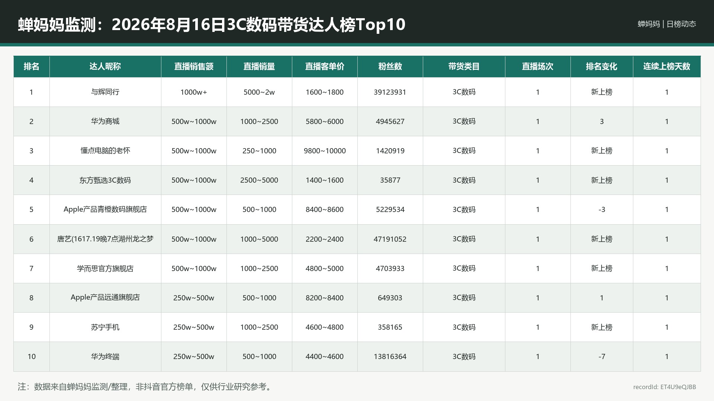Viewport: 714px width, 401px height.
Task: Click fan count 13816364
Action: click(390, 356)
